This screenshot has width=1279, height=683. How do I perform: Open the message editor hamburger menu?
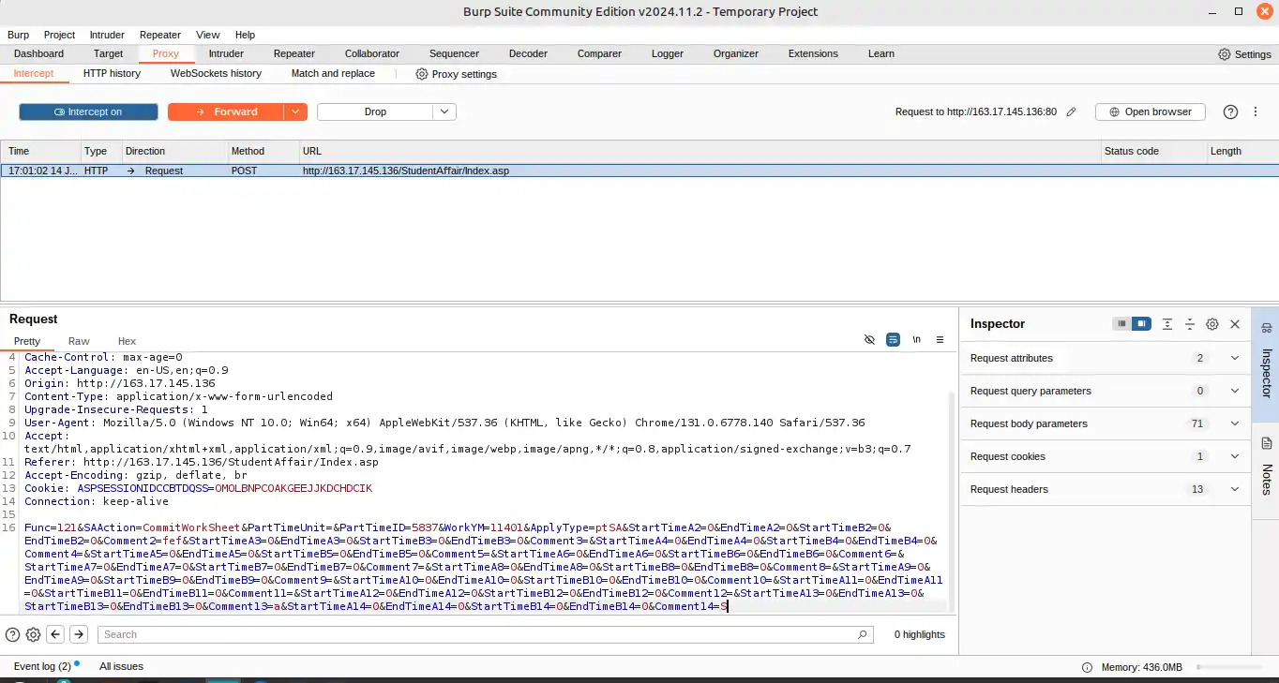pos(940,339)
